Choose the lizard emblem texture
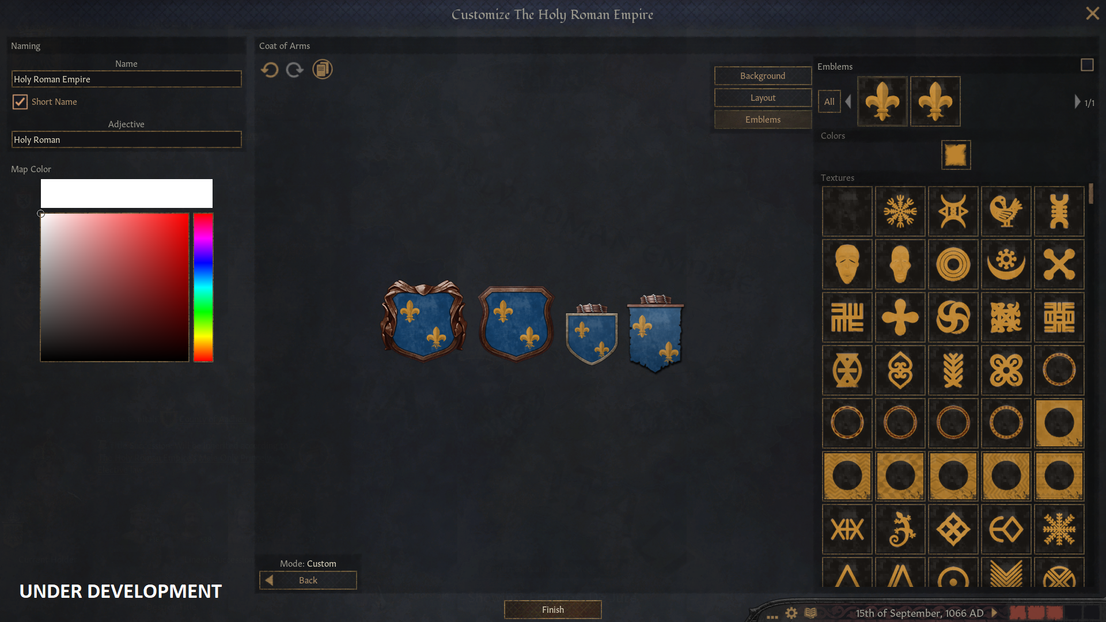 click(900, 529)
